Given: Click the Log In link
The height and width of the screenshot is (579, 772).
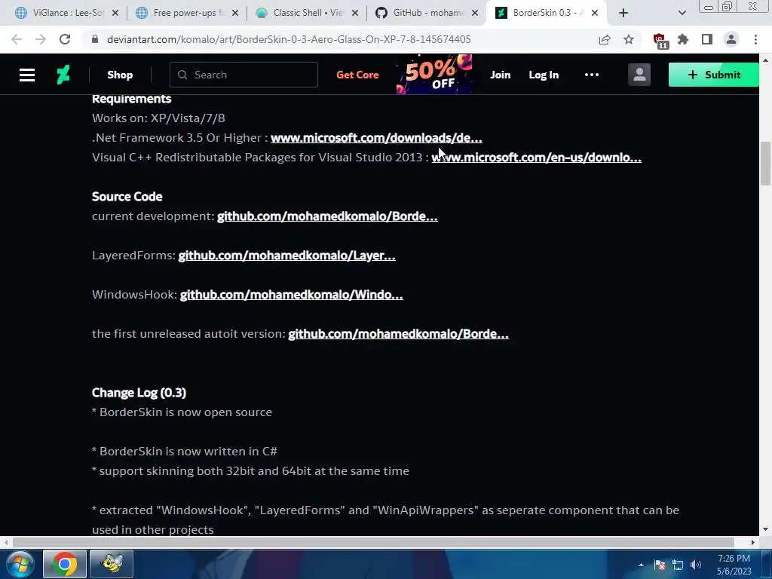Looking at the screenshot, I should pyautogui.click(x=544, y=75).
